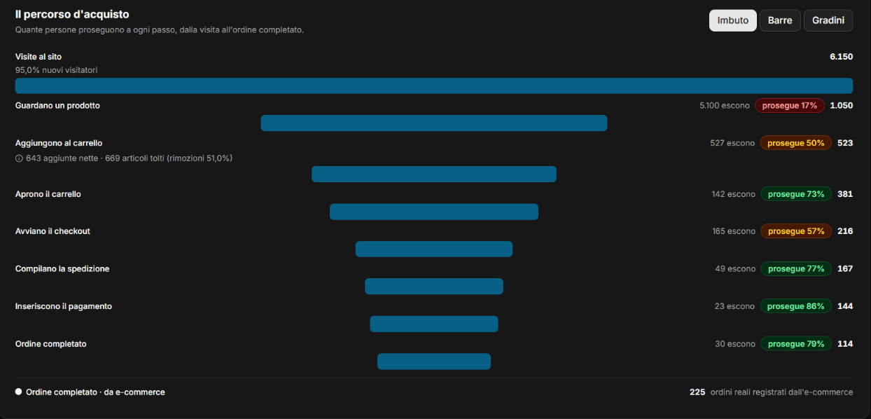This screenshot has width=871, height=419.
Task: Click the Guardano un prodotto funnel bar
Action: (434, 123)
